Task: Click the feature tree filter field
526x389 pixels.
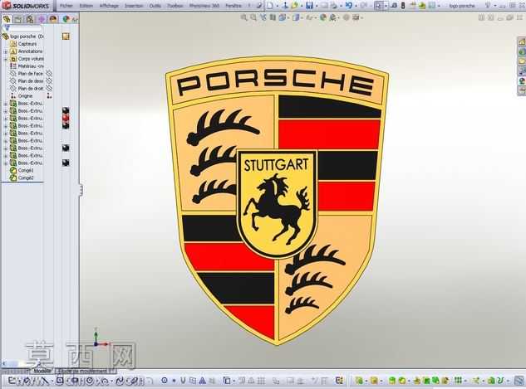Action: (25, 28)
